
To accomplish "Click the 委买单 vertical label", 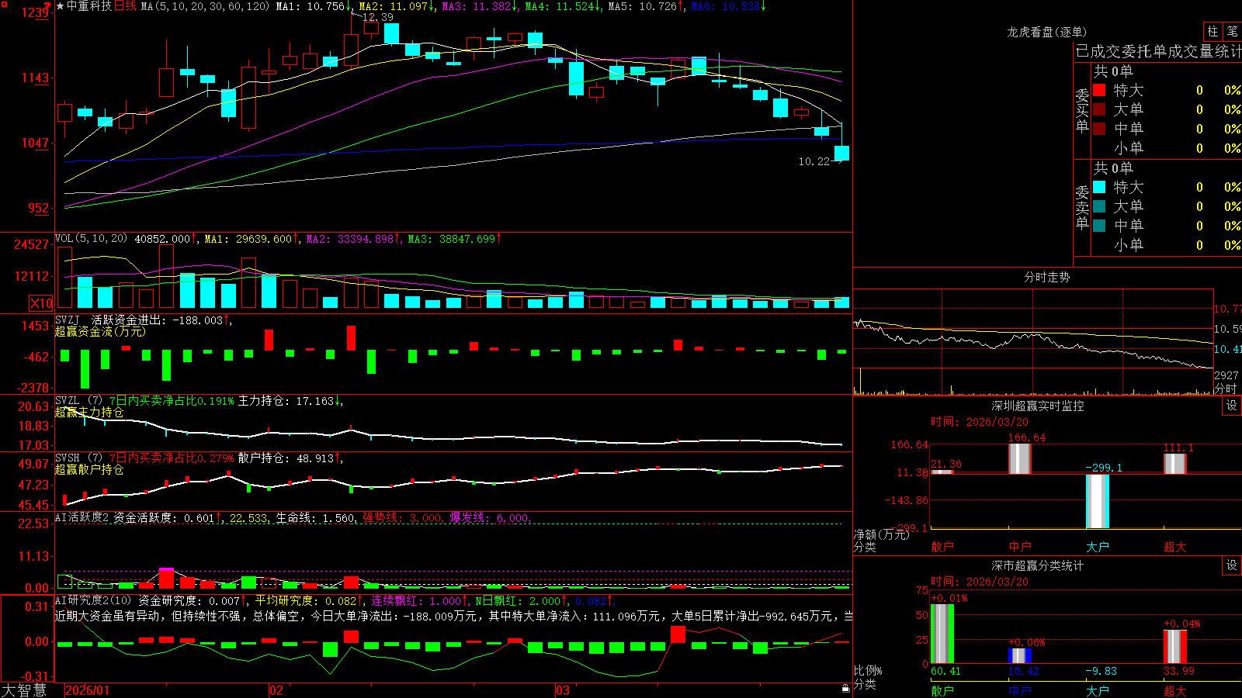I will [x=1082, y=111].
